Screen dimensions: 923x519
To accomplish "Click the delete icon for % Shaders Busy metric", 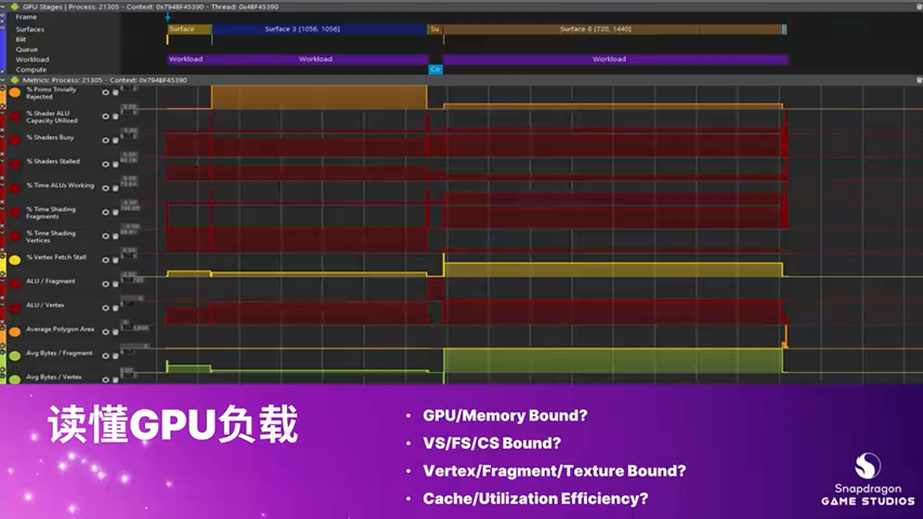I will coord(115,141).
